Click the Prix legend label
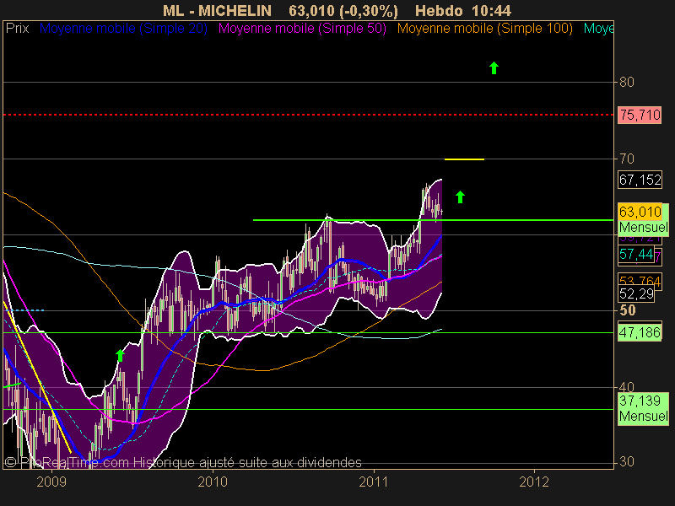This screenshot has height=506, width=675. tap(17, 29)
